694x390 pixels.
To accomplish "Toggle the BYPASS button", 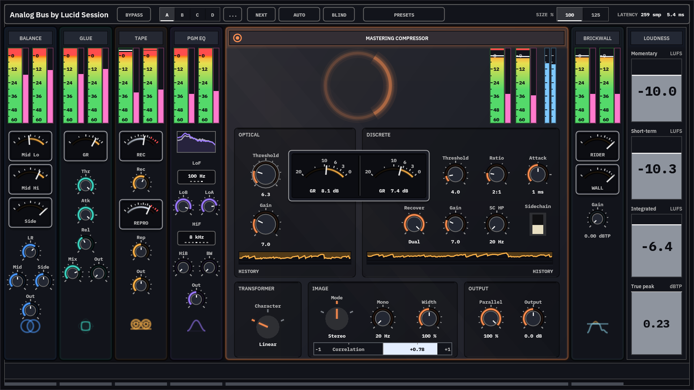I will click(134, 15).
